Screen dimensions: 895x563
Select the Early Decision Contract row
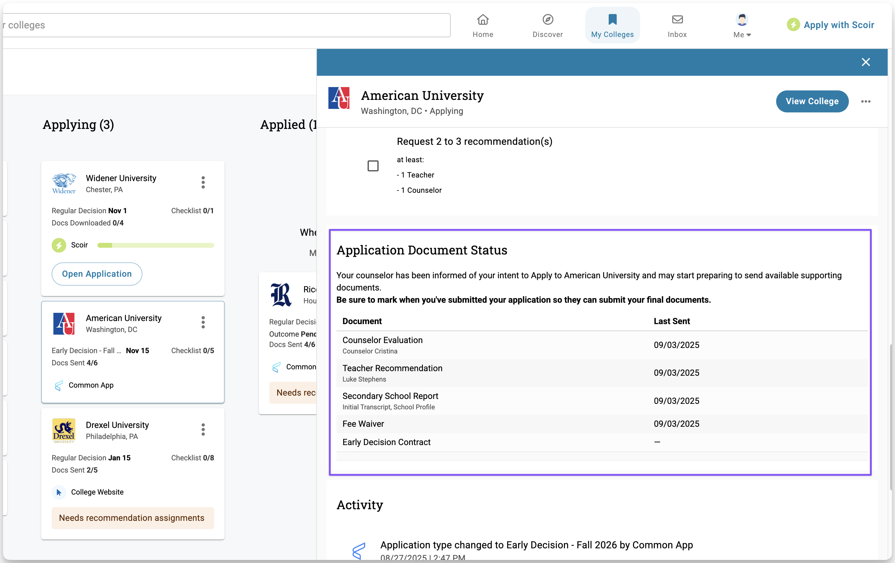602,442
